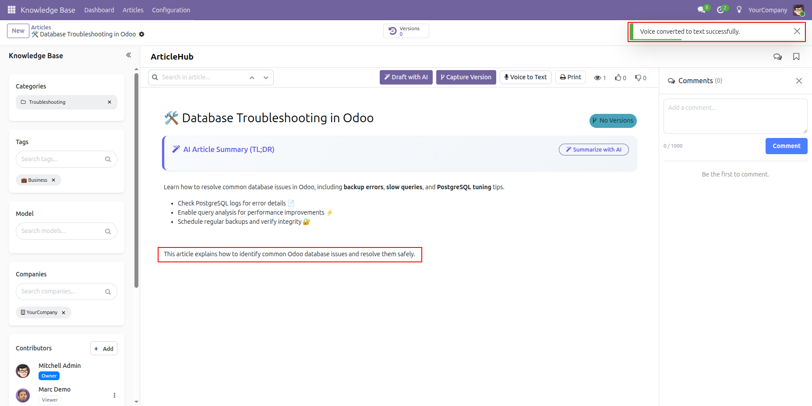Click the Business tag chip

[x=39, y=180]
